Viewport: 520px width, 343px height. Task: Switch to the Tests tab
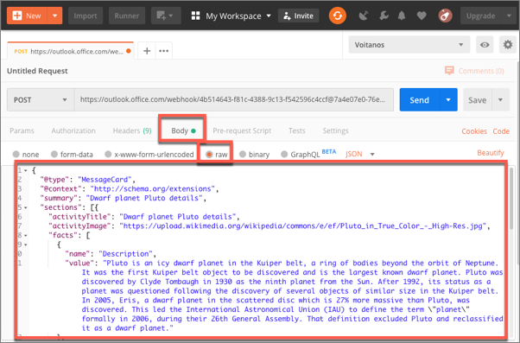point(297,130)
